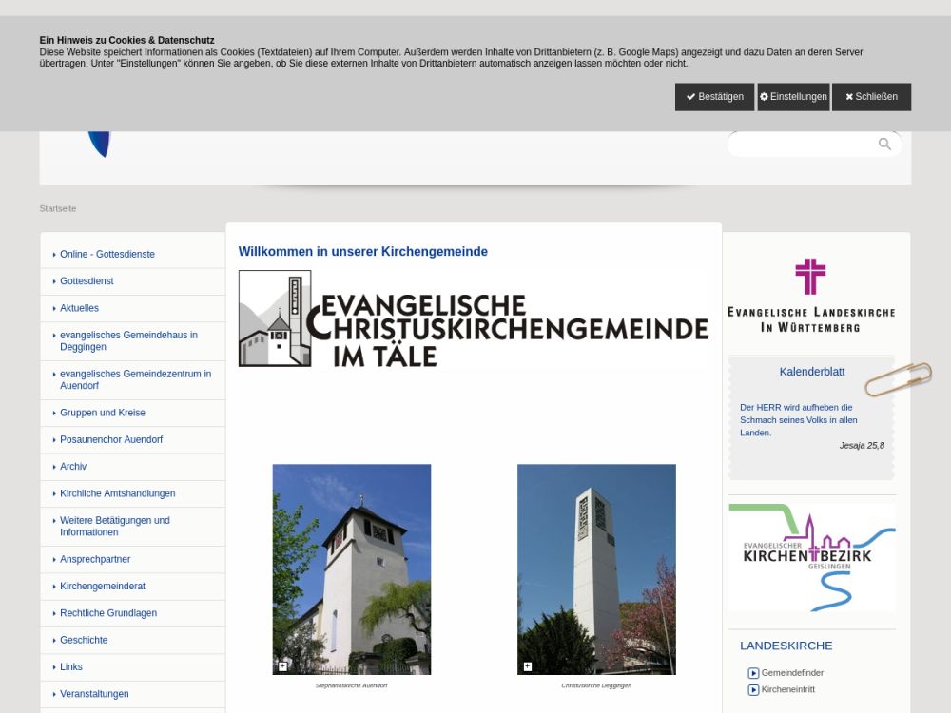951x713 pixels.
Task: Click the arrow icon beside Kircheneintritt
Action: [x=753, y=690]
